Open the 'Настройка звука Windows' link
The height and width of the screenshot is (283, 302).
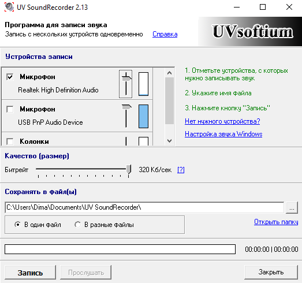[x=223, y=134]
